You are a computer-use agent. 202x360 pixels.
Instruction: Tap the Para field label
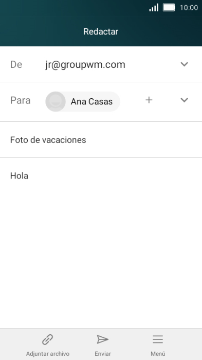coord(20,100)
